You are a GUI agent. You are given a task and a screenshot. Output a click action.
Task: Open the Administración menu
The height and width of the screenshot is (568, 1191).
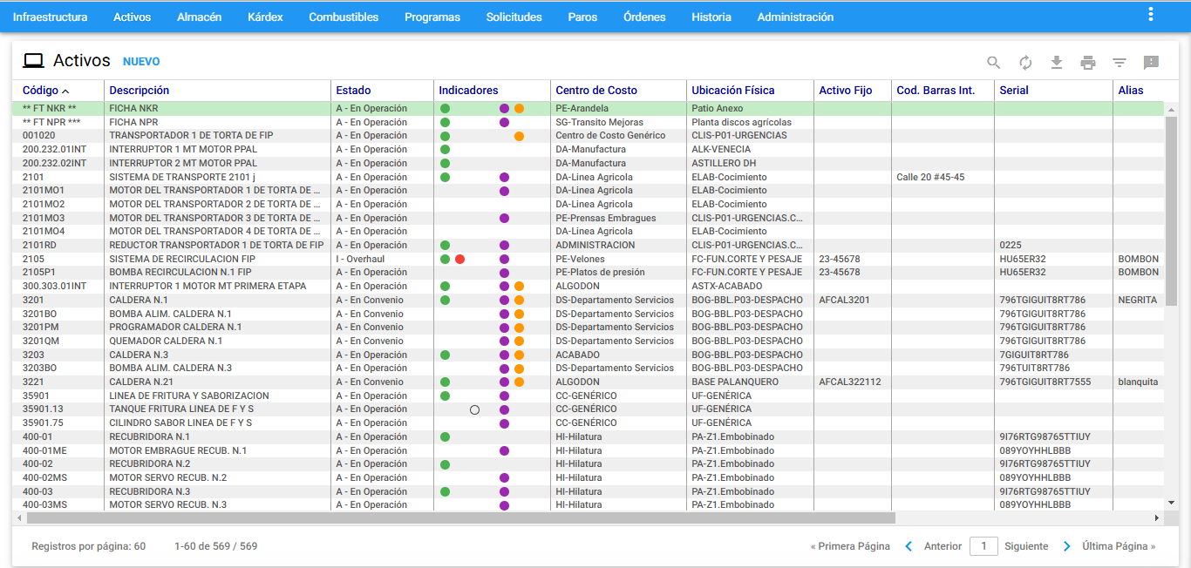pos(795,17)
